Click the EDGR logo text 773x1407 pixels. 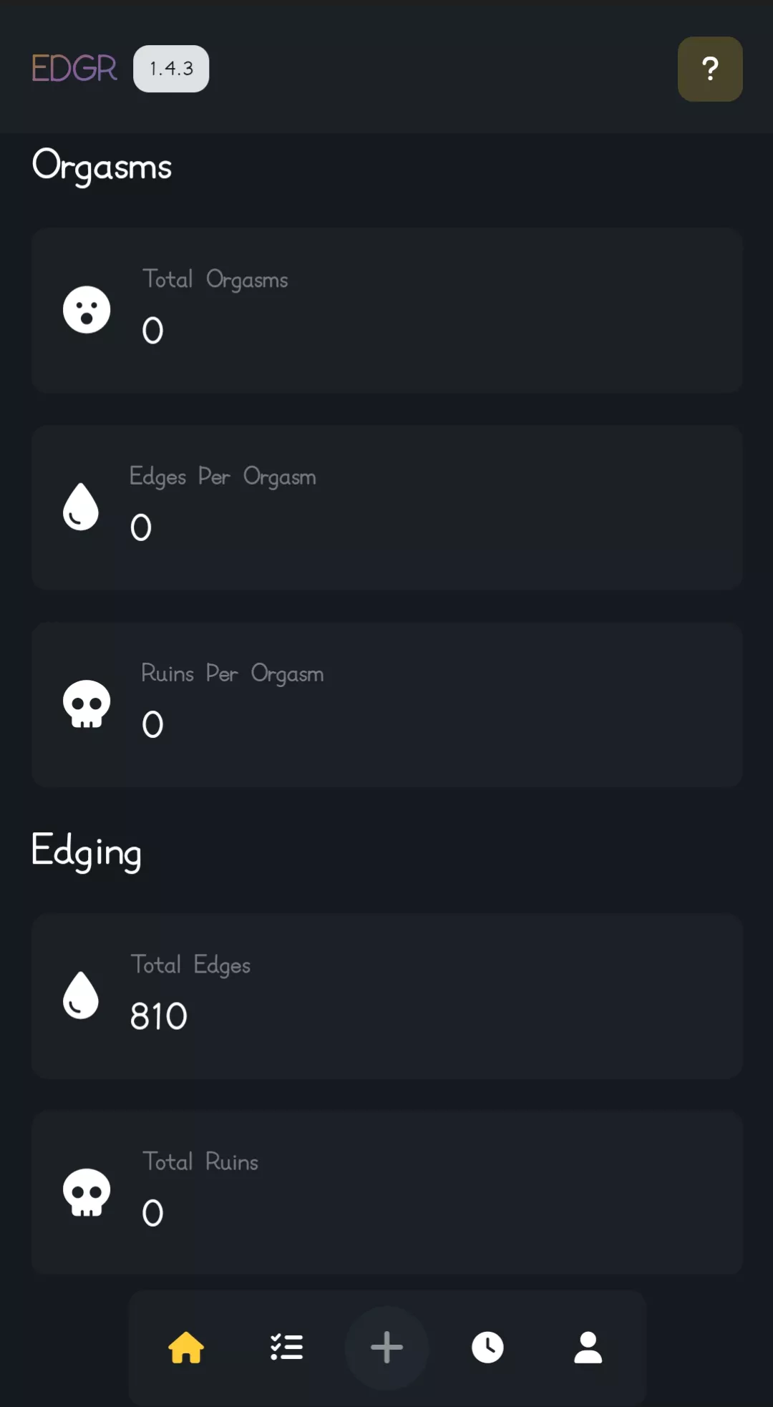74,69
